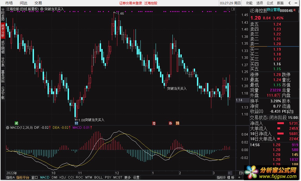Click the 14:56 trade tick row

pos(275,145)
